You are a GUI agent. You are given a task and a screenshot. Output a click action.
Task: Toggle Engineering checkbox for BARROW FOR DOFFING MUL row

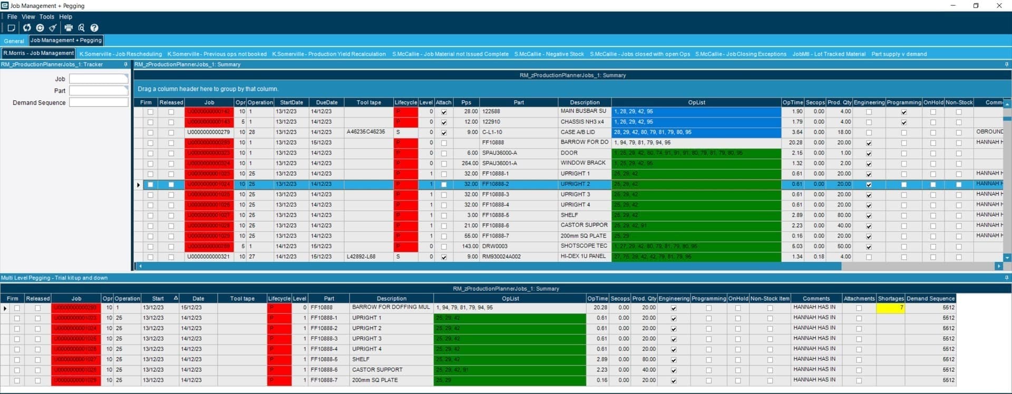(674, 308)
